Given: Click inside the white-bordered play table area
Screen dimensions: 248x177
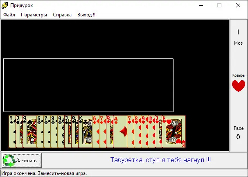Looking at the screenshot, I should pos(88,85).
